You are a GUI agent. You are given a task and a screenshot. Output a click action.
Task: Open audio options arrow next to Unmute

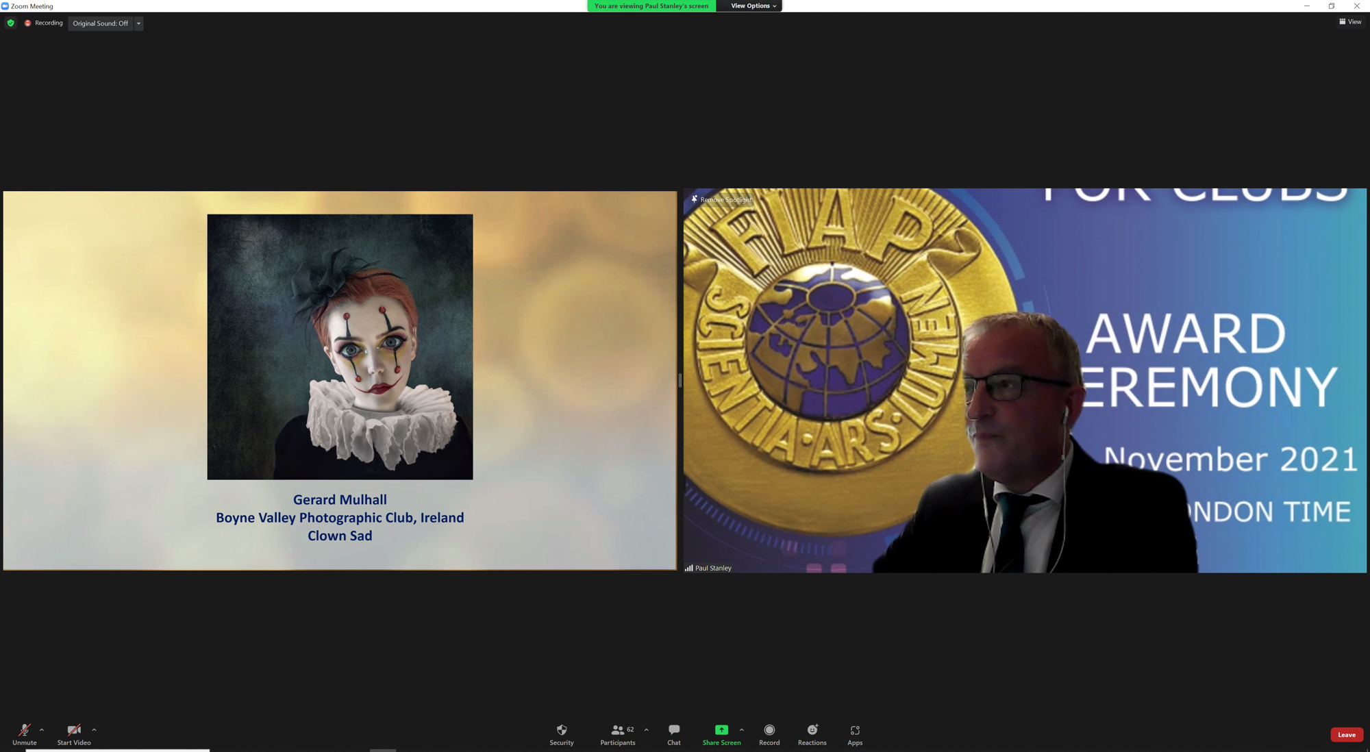coord(42,730)
